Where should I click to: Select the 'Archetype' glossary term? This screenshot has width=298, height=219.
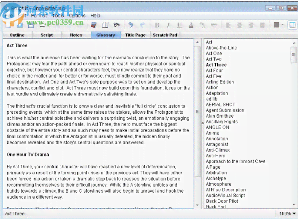[216, 179]
